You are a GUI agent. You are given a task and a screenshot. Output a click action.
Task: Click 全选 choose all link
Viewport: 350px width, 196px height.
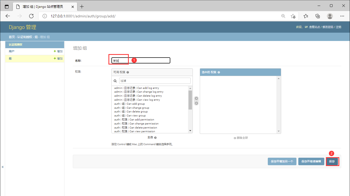click(152, 137)
